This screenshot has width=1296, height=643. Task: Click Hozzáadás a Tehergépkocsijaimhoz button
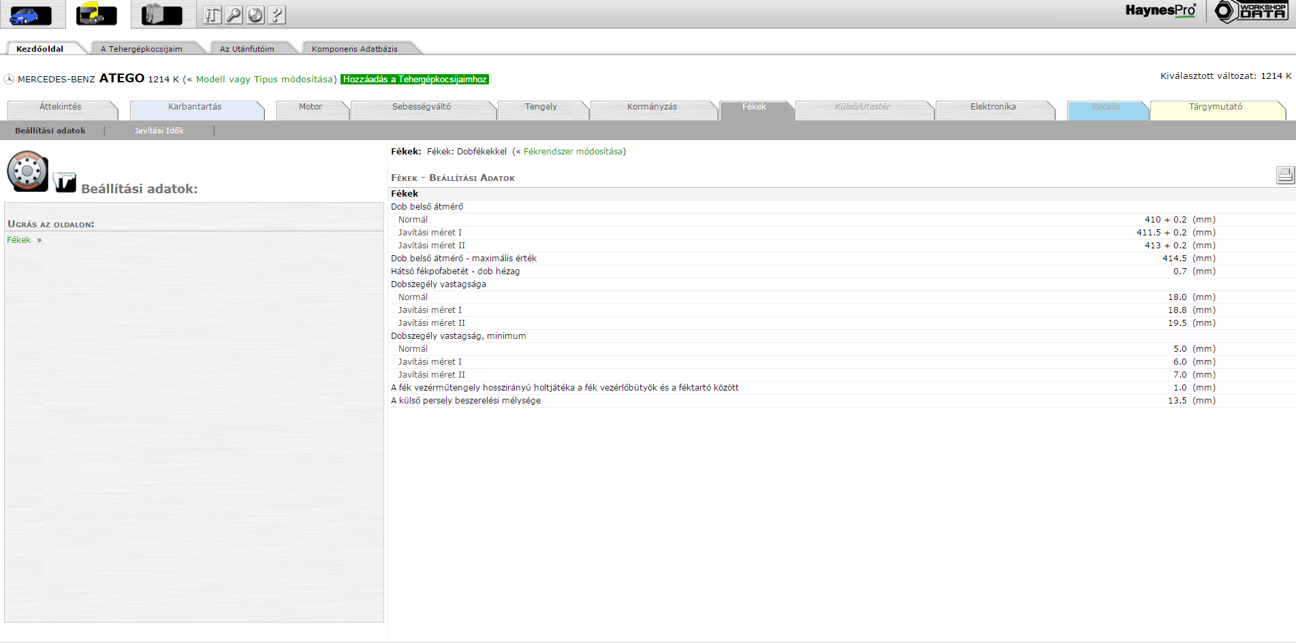[x=415, y=80]
